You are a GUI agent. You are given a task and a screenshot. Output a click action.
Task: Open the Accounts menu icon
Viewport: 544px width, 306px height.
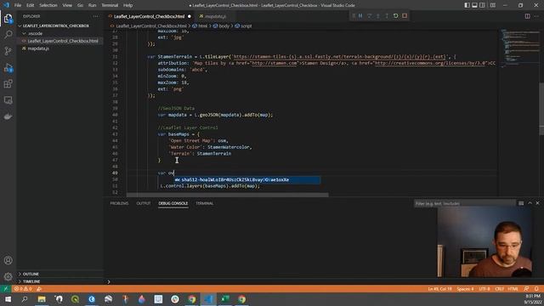pos(8,260)
